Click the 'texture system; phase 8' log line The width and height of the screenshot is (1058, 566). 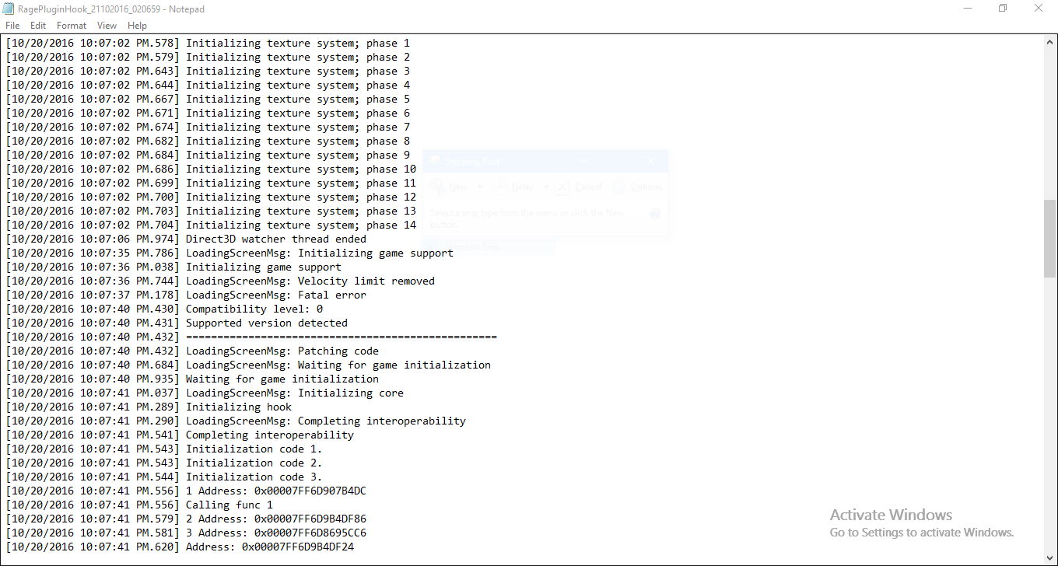pos(208,141)
